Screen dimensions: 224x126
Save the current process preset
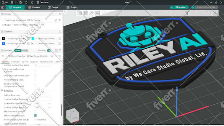click(52, 56)
